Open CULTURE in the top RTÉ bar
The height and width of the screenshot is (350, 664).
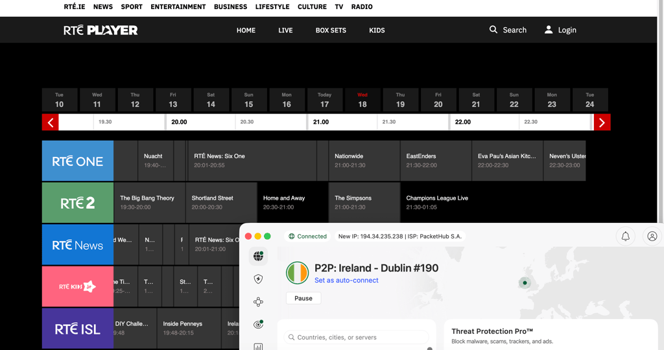point(312,6)
